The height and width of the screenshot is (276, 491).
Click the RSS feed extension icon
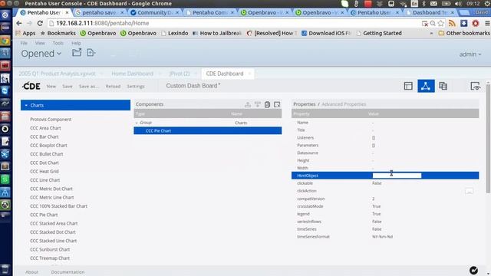452,23
